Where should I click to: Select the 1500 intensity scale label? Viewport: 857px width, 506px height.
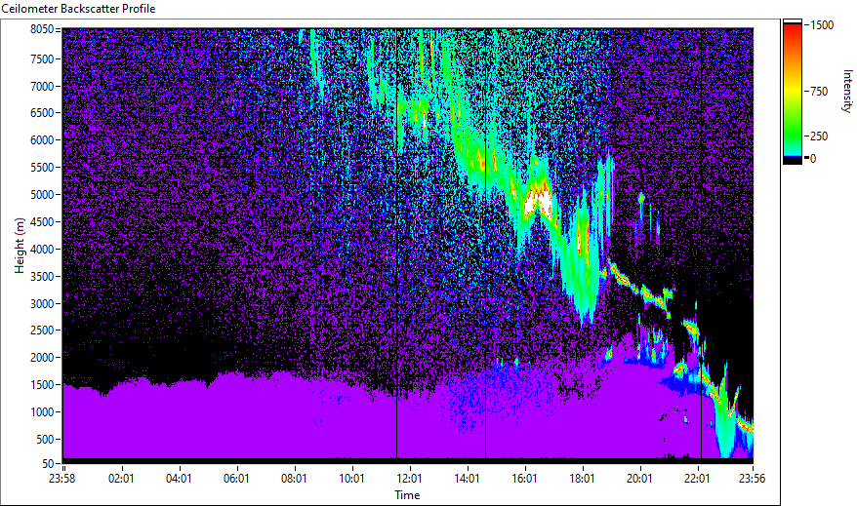click(822, 25)
